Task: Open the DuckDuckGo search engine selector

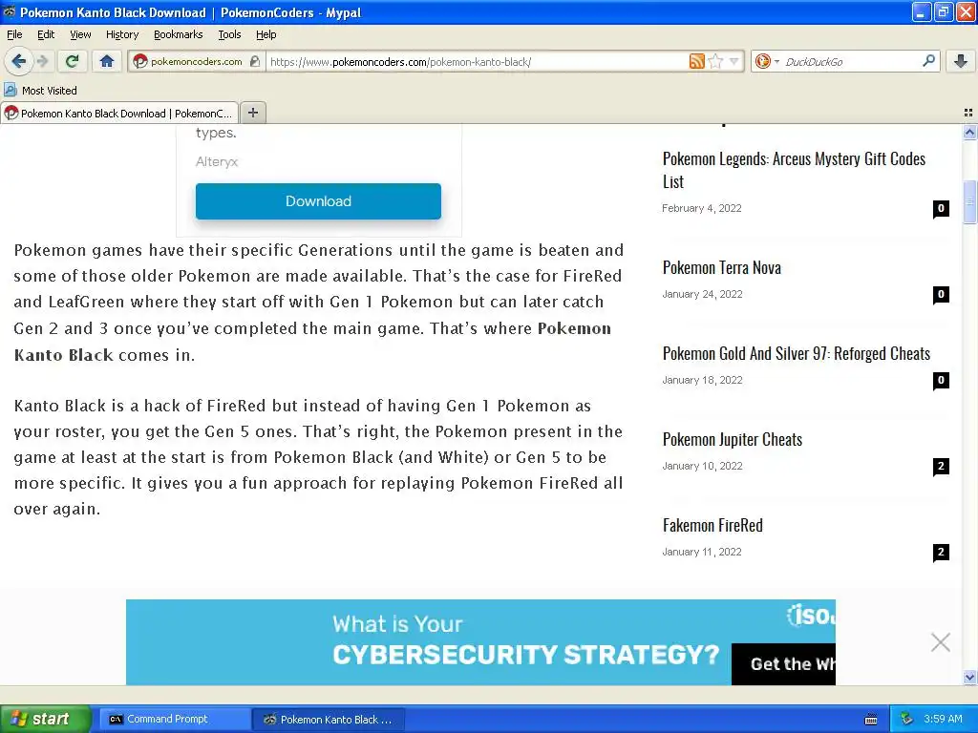Action: [767, 61]
